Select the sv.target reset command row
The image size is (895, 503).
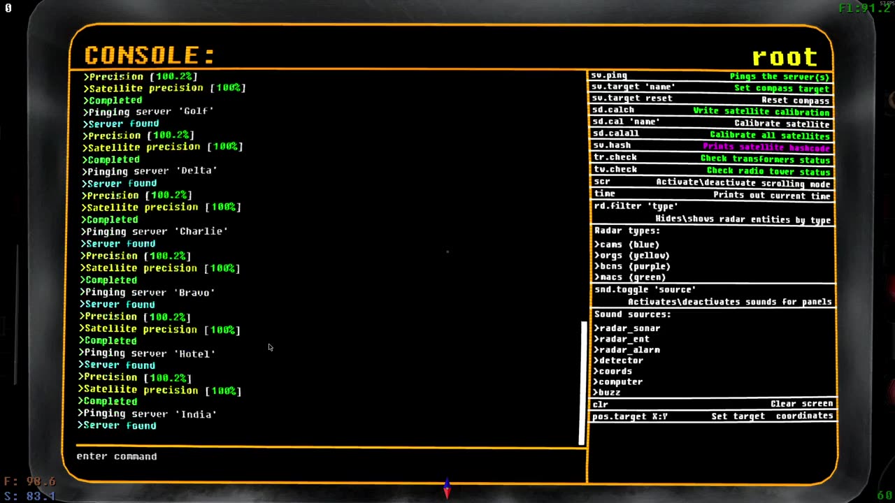click(x=712, y=100)
